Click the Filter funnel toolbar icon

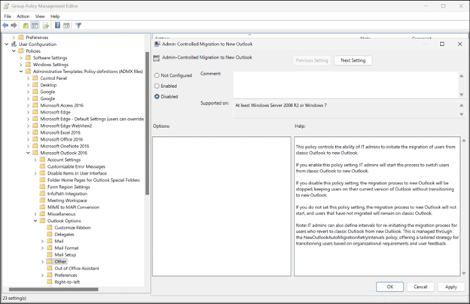click(x=78, y=26)
